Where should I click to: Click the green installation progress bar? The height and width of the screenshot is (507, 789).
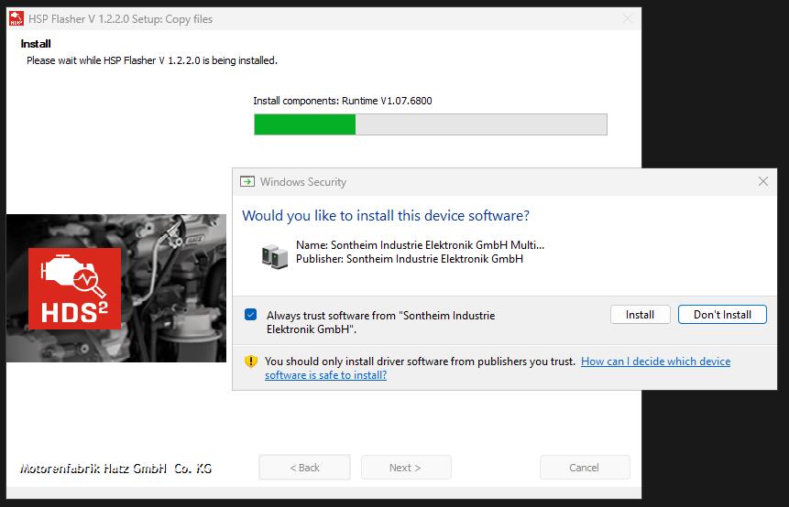[x=430, y=124]
